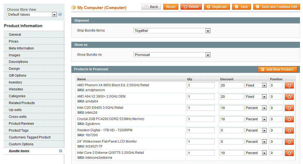Open discount type for 24" LCD Monitor
This screenshot has height=164, width=303.
pos(256,142)
